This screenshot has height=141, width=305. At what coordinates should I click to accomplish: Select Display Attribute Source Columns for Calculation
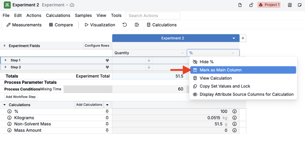pyautogui.click(x=243, y=94)
